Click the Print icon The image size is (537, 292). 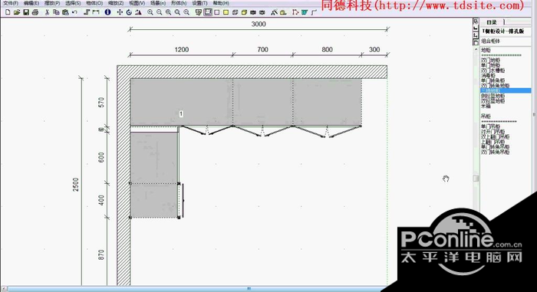coord(35,12)
